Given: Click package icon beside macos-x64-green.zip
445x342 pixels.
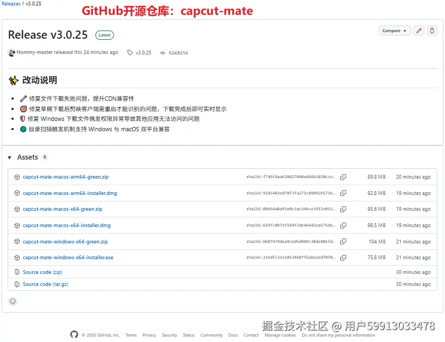Looking at the screenshot, I should [x=17, y=210].
